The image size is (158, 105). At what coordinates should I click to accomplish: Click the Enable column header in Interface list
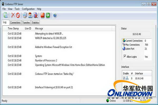[126, 73]
